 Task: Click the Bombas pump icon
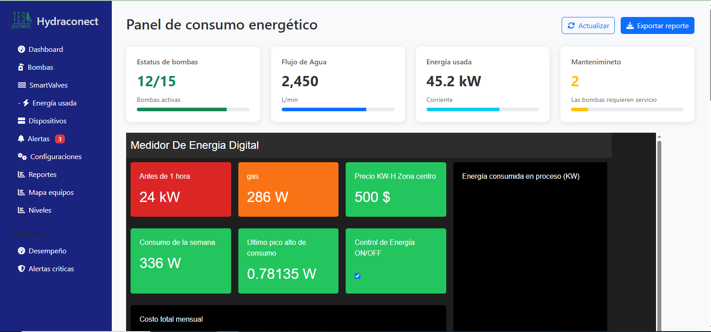pos(21,67)
